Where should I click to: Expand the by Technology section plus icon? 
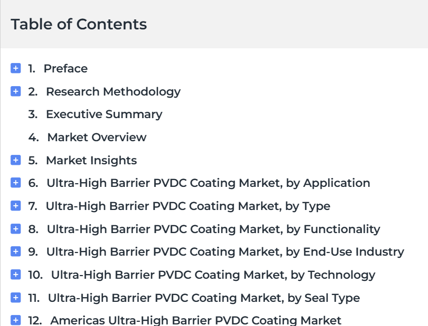pos(16,275)
